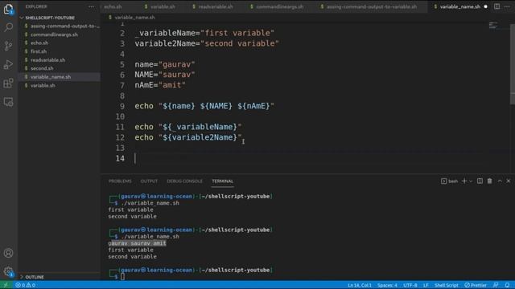
Task: Click the text "gaurav" on line 5
Action: click(177, 64)
